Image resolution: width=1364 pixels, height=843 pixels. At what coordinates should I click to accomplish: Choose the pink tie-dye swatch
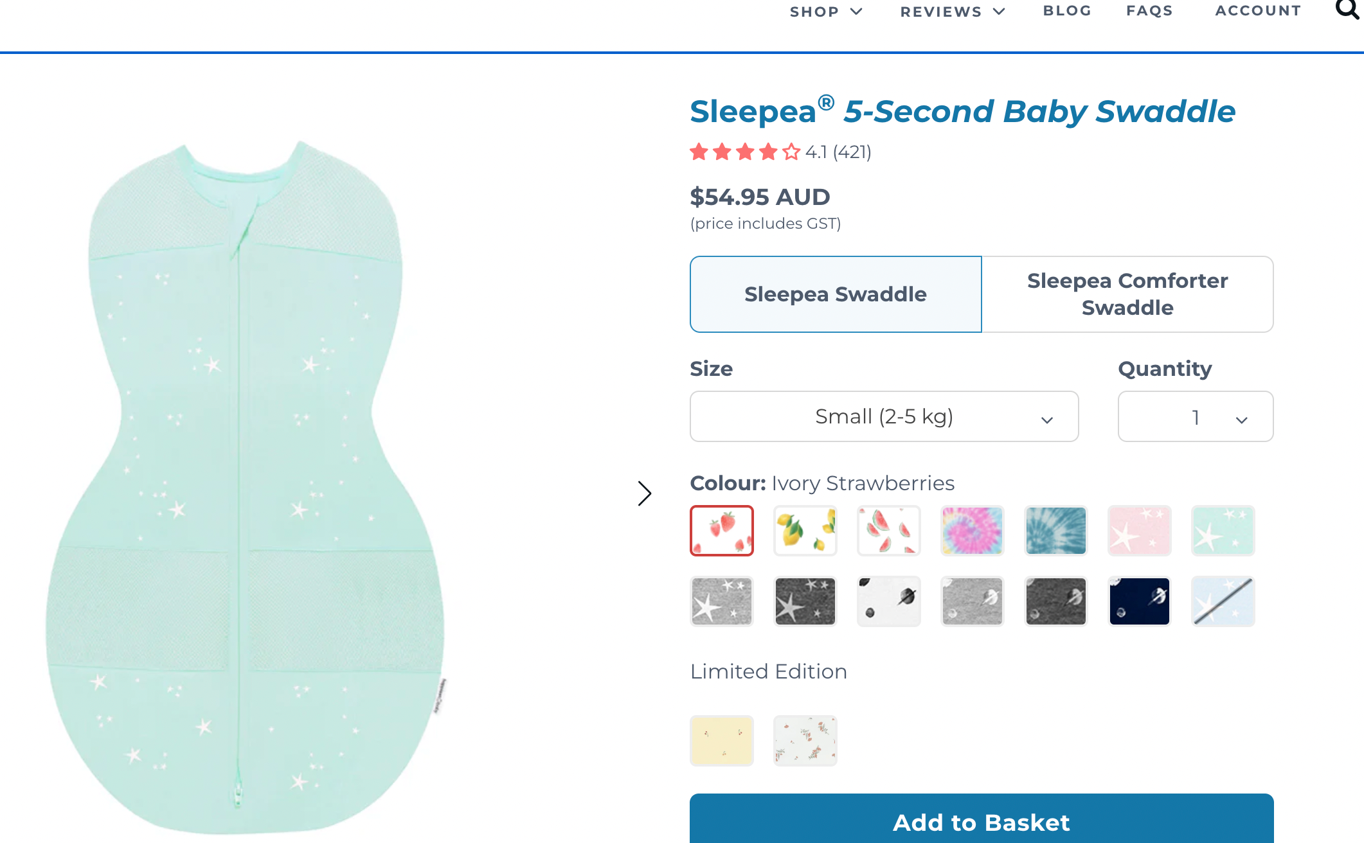pos(972,531)
